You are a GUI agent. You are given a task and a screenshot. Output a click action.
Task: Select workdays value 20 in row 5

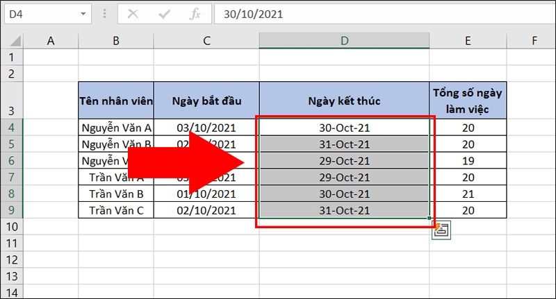[468, 144]
